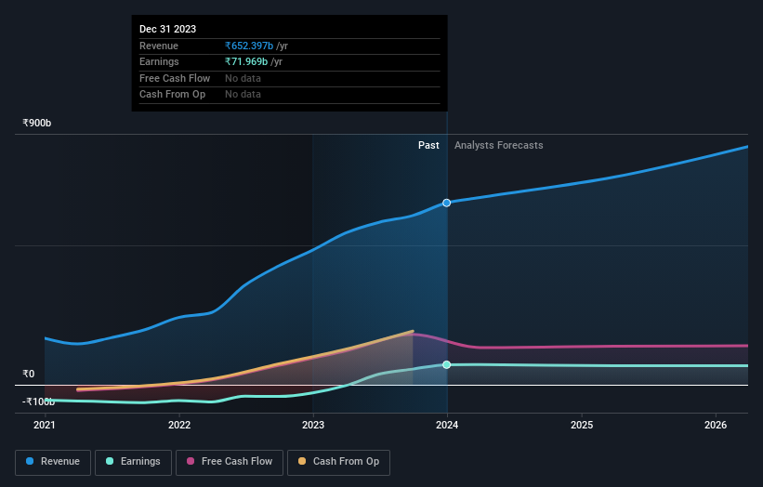The image size is (763, 487).
Task: Click the Analysts Forecasts label
Action: pos(499,145)
